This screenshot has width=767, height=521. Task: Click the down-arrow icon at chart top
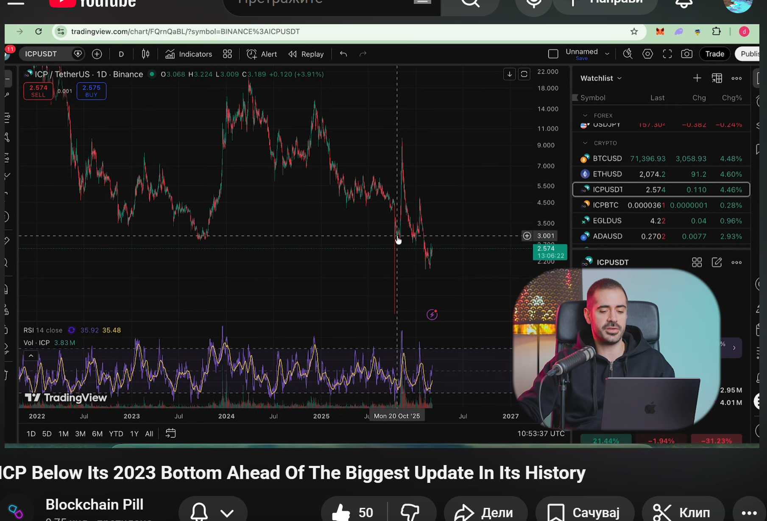click(x=510, y=74)
